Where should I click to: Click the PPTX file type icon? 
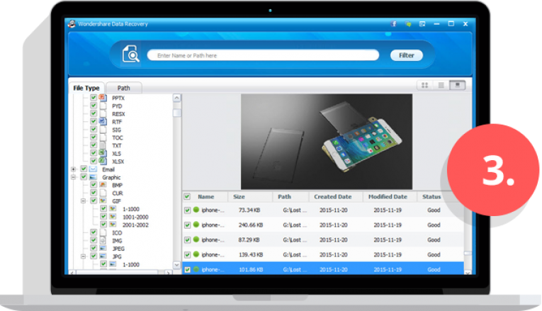[103, 98]
